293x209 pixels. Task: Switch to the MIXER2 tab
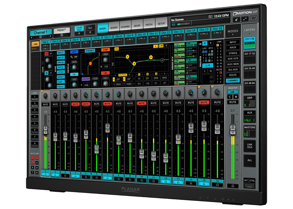click(114, 28)
